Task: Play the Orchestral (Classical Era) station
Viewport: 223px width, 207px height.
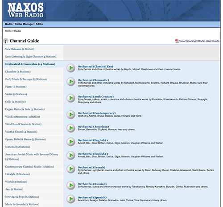Action: pyautogui.click(x=71, y=68)
